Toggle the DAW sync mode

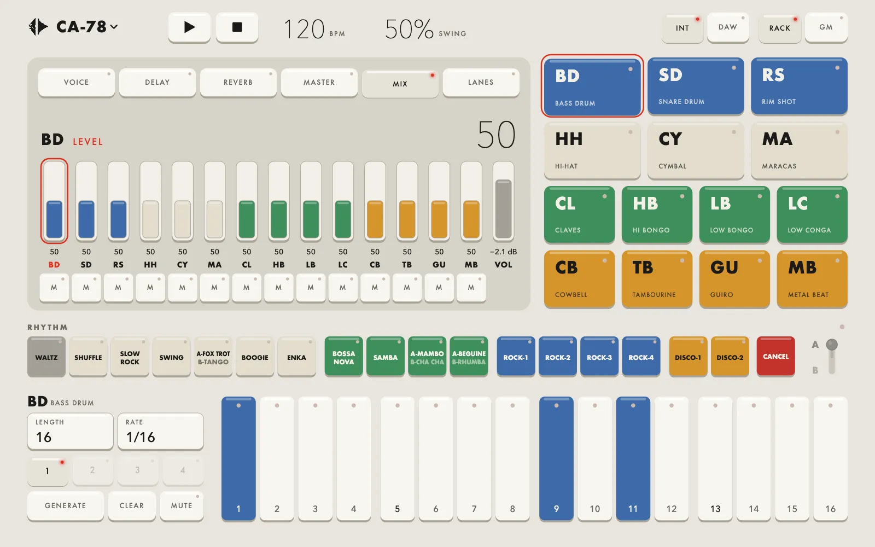728,27
